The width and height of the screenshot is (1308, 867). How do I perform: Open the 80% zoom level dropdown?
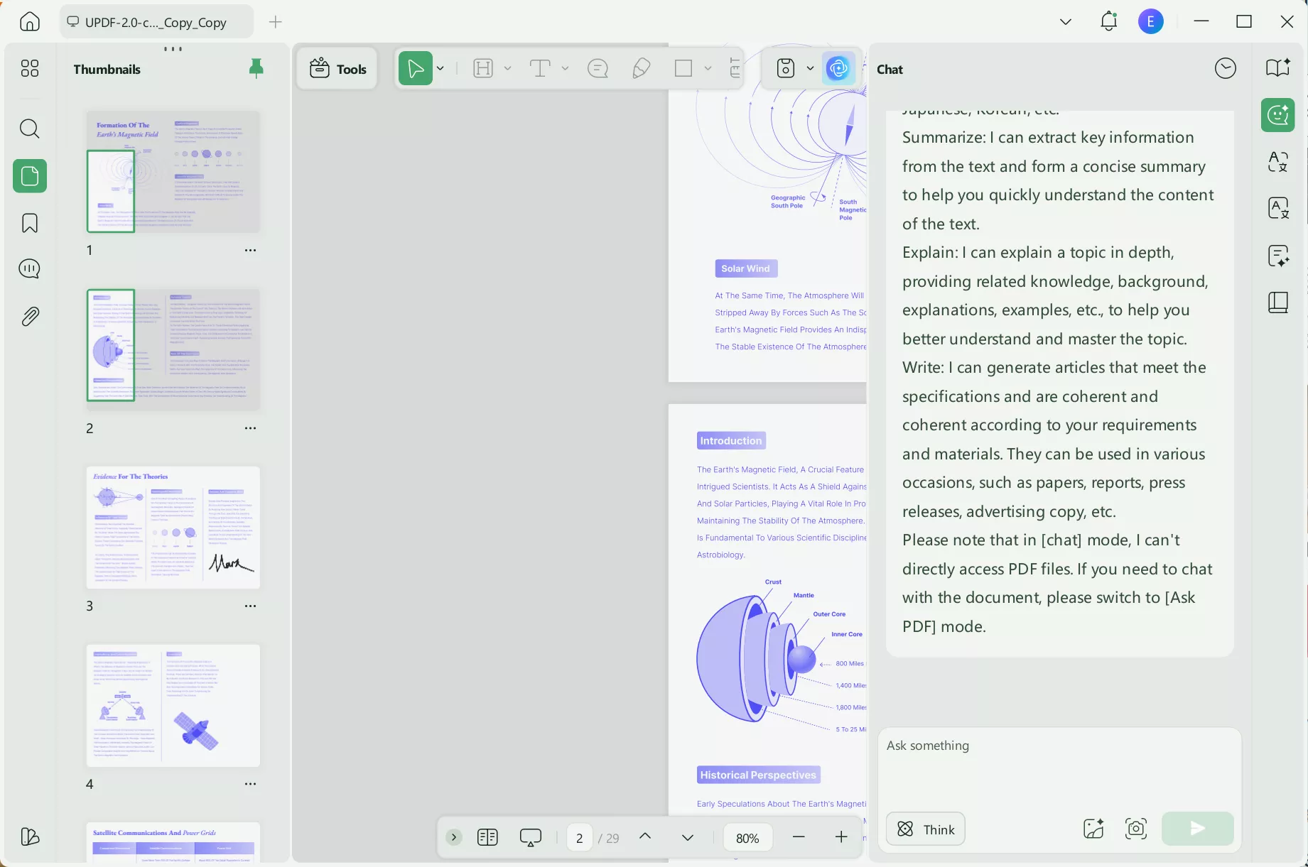point(747,838)
